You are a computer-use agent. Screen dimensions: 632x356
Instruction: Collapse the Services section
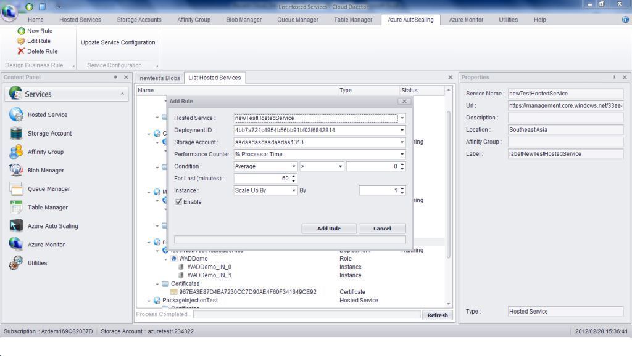tap(122, 94)
